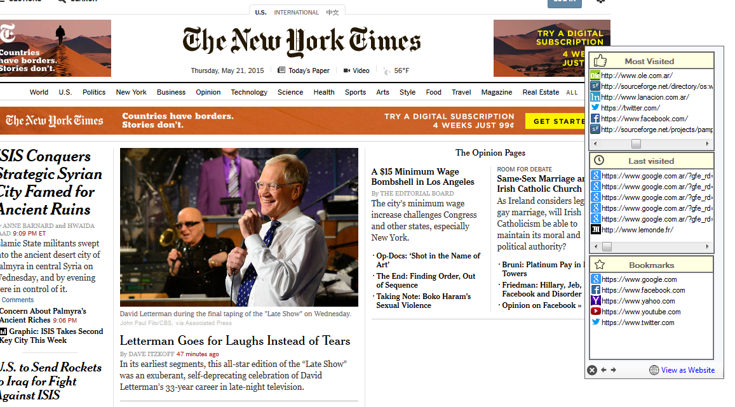
Task: Open the Real Estate section
Action: click(541, 92)
